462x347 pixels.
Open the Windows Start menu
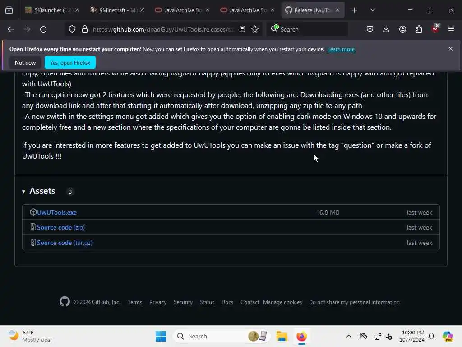coord(161,336)
